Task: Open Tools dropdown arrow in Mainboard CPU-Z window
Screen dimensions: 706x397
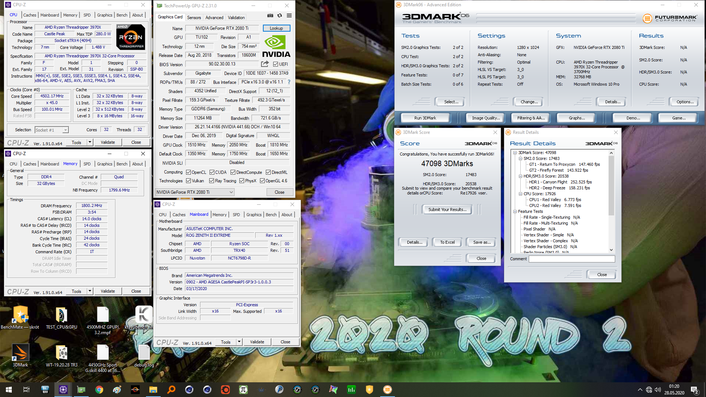Action: point(239,342)
